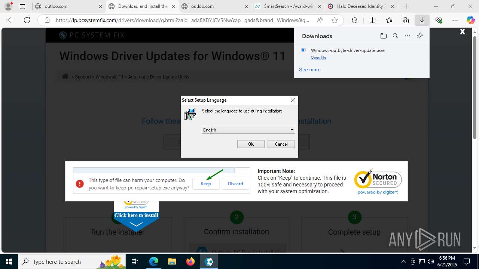Open Browser essentials icon
The height and width of the screenshot is (269, 479).
click(439, 20)
